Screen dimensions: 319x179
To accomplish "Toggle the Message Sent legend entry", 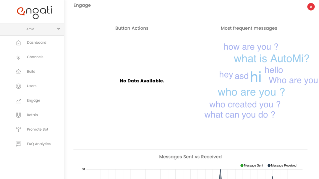I will [252, 166].
